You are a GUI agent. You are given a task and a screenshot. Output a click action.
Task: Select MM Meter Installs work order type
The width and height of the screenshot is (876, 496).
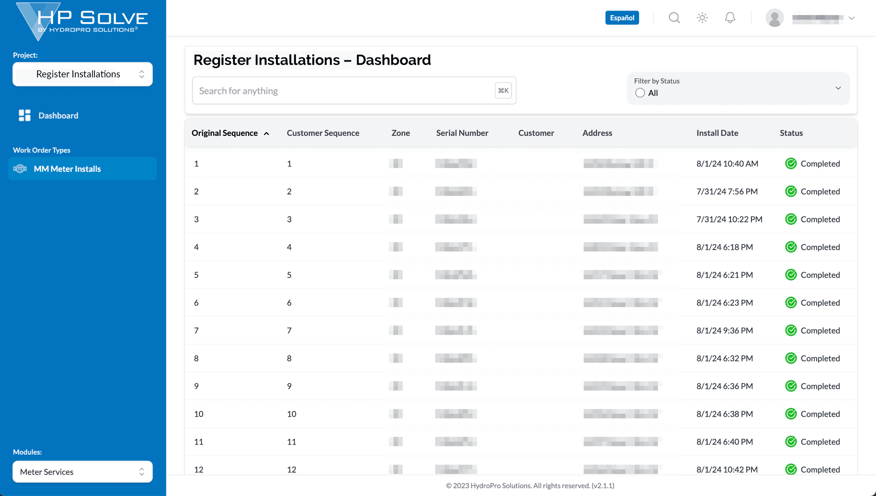pyautogui.click(x=68, y=169)
